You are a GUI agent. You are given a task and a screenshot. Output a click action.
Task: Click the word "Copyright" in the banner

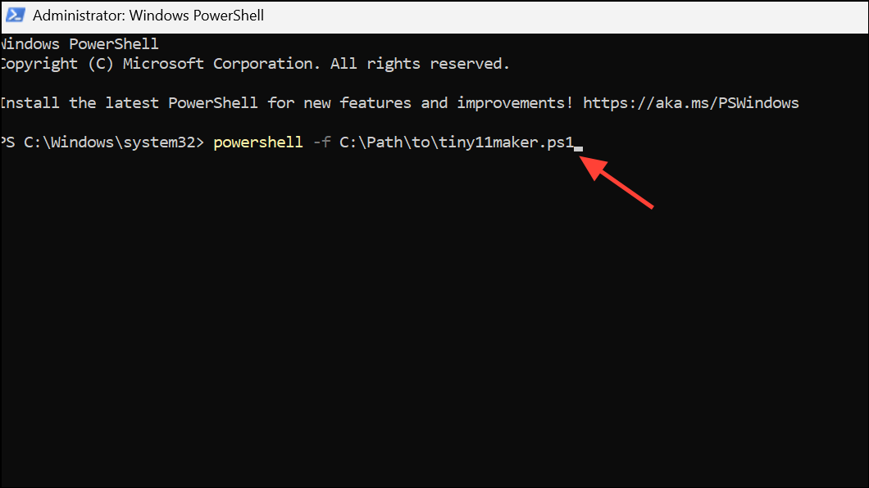39,64
